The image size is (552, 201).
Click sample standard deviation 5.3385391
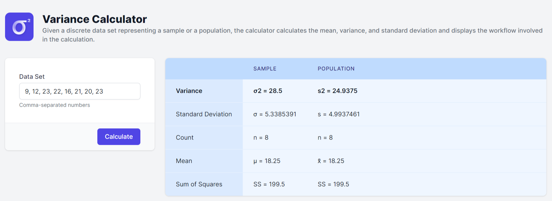275,114
